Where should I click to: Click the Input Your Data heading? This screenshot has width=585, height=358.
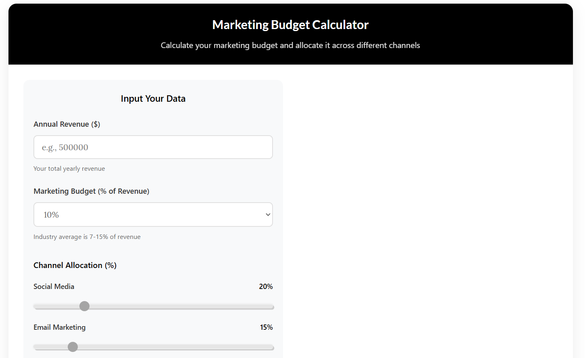(153, 99)
